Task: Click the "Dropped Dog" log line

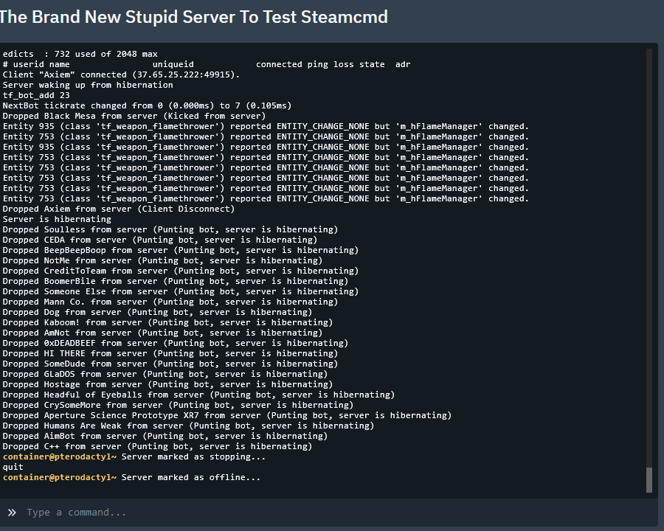Action: (x=157, y=312)
